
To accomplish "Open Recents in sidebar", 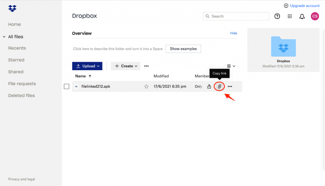I will [x=17, y=48].
